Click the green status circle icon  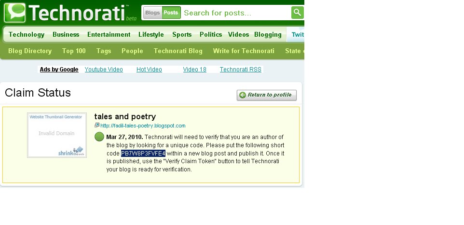(99, 137)
